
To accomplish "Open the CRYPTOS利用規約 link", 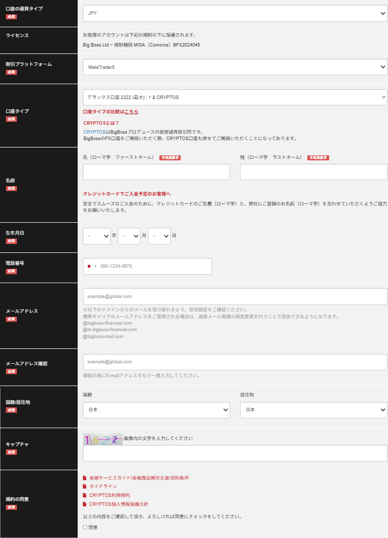I will coord(109,495).
